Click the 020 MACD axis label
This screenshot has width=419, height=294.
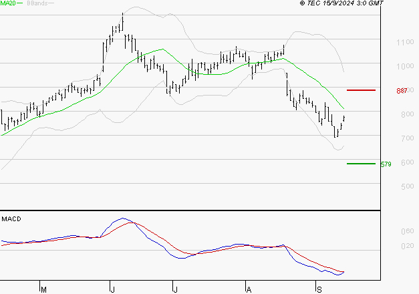tap(408, 246)
